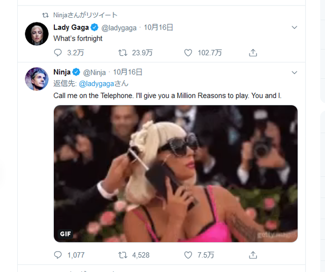325x272 pixels.
Task: Share Ninja's tweet using the share icon
Action: (253, 255)
